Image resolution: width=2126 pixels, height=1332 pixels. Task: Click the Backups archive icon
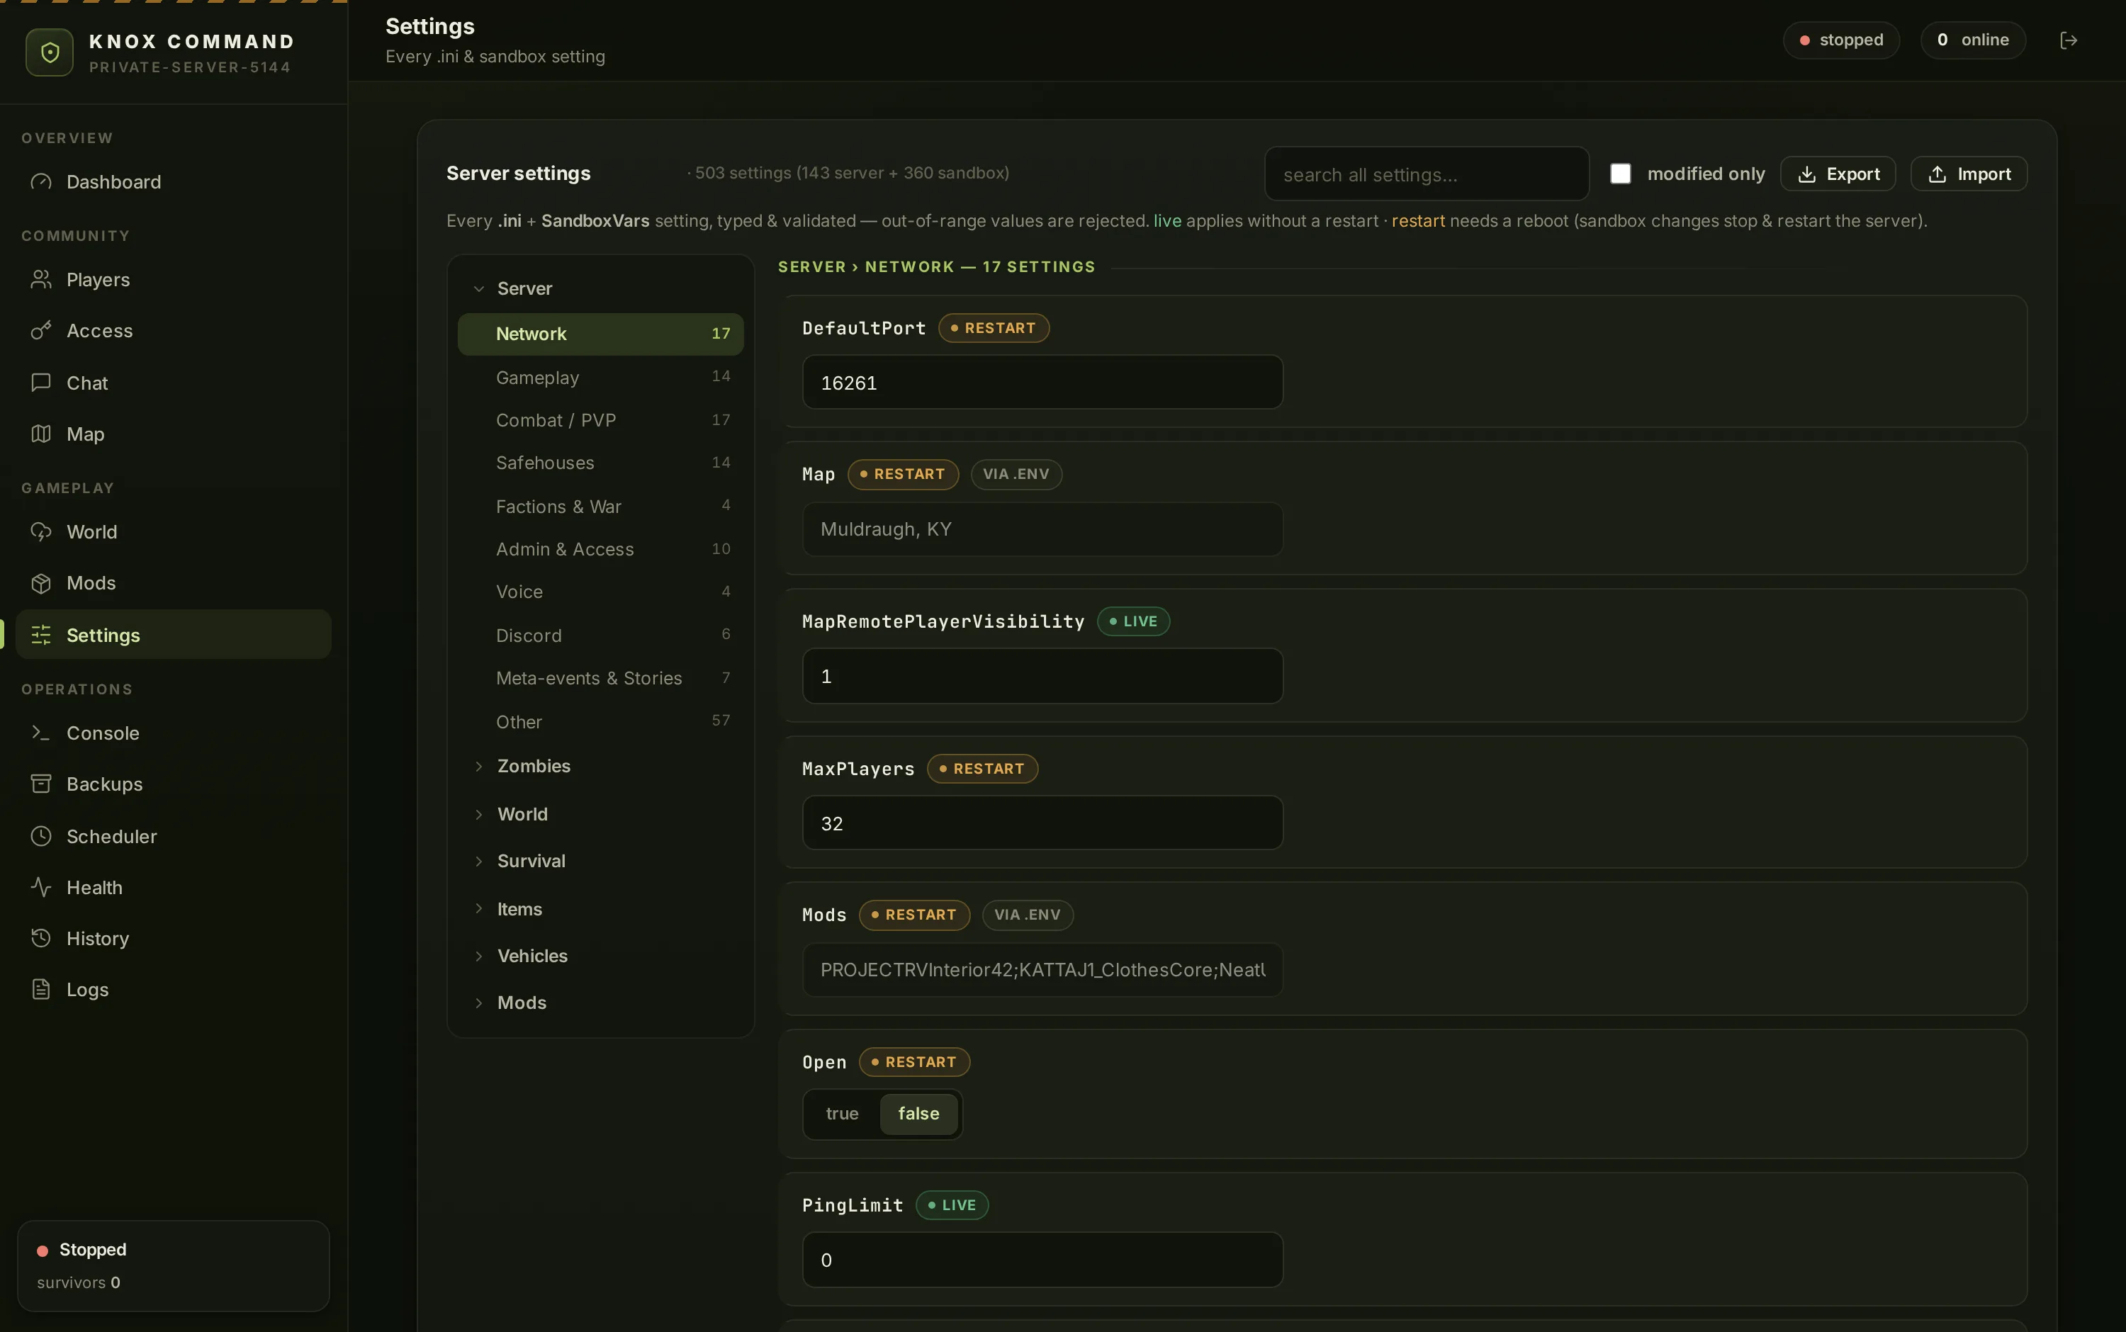41,783
